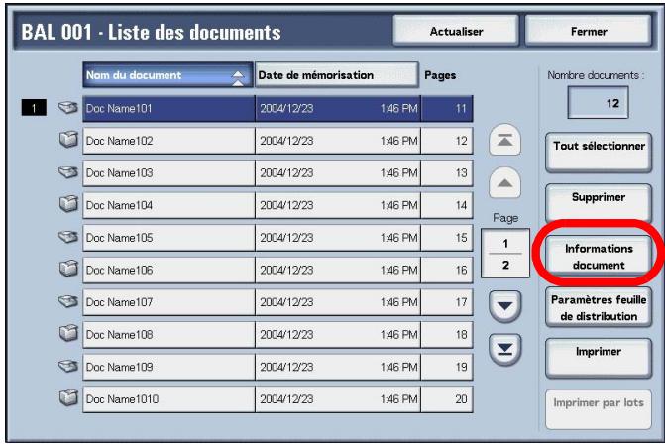The image size is (665, 444).
Task: Sort by Date de mémorisation column
Action: pyautogui.click(x=337, y=75)
